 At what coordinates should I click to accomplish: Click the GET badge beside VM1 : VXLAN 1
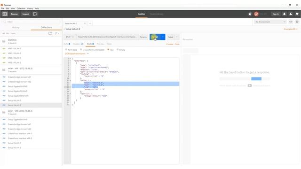click(4, 49)
